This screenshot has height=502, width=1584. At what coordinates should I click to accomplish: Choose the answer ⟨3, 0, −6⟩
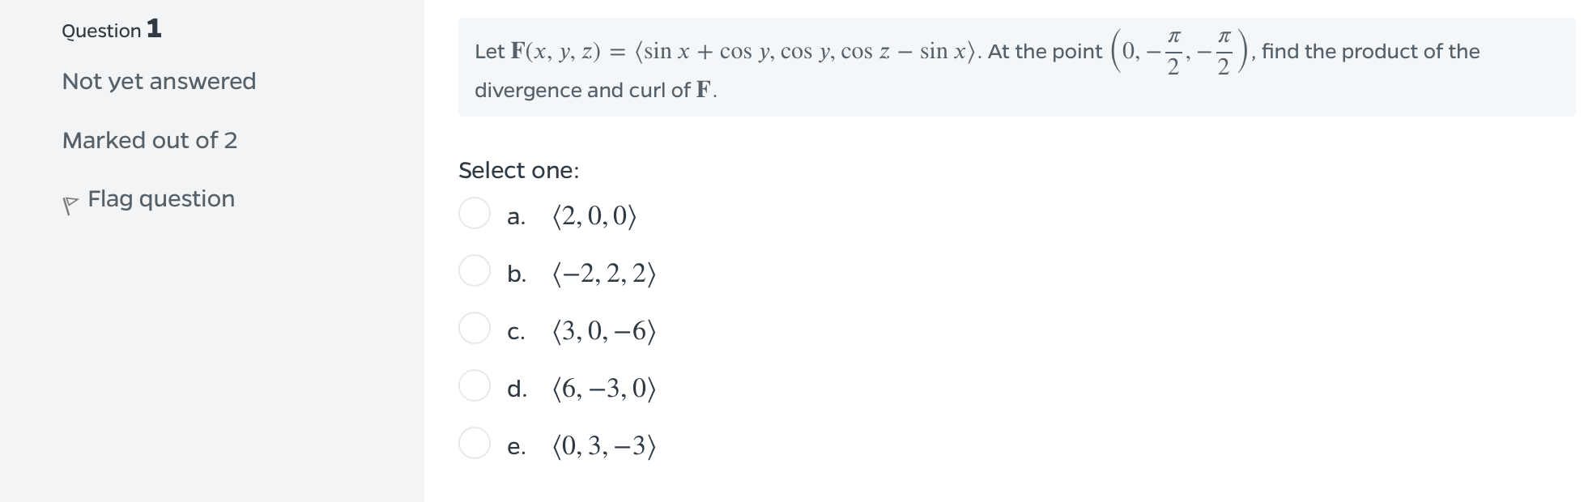pyautogui.click(x=603, y=330)
